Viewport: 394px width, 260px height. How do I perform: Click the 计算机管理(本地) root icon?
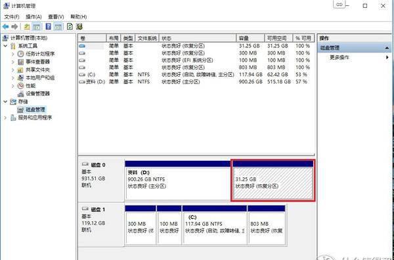pyautogui.click(x=5, y=38)
